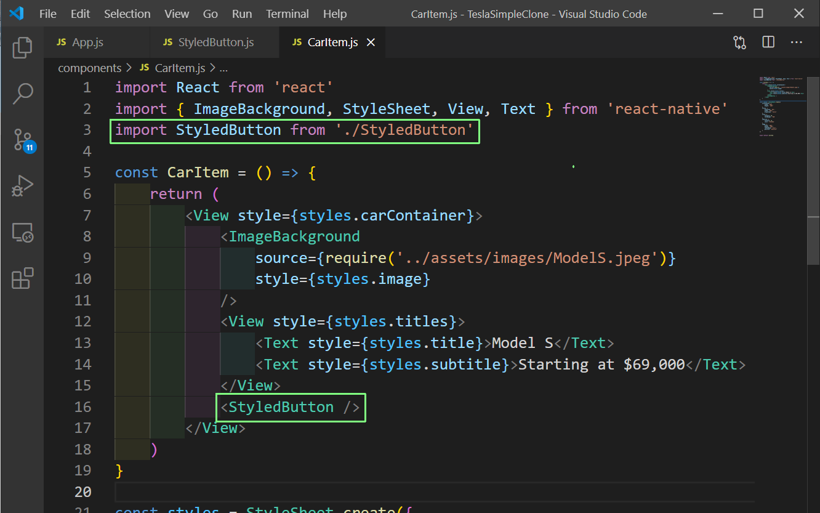820x513 pixels.
Task: Click the CarItem constant name
Action: click(198, 172)
